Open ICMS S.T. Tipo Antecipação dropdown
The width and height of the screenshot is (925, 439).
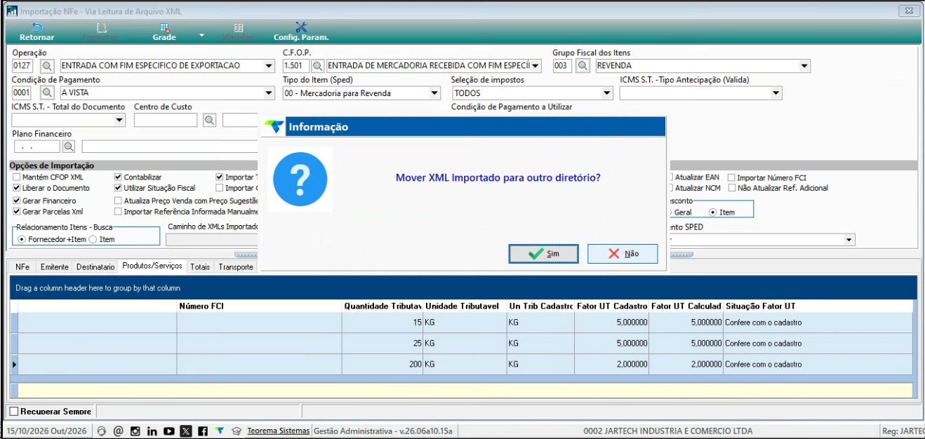coord(776,92)
